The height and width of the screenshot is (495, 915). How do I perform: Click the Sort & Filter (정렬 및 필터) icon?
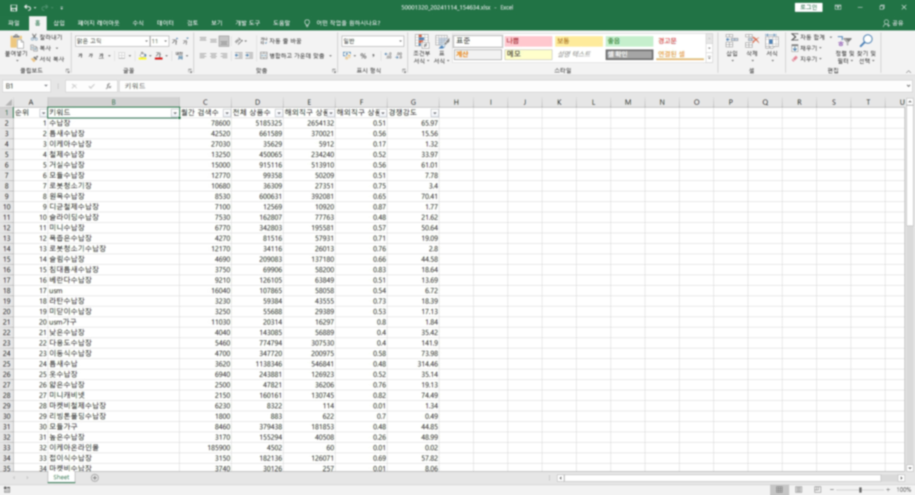[x=844, y=42]
